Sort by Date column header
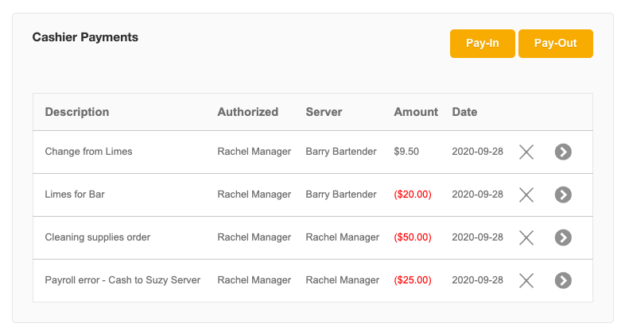Image resolution: width=629 pixels, height=335 pixels. (x=464, y=112)
